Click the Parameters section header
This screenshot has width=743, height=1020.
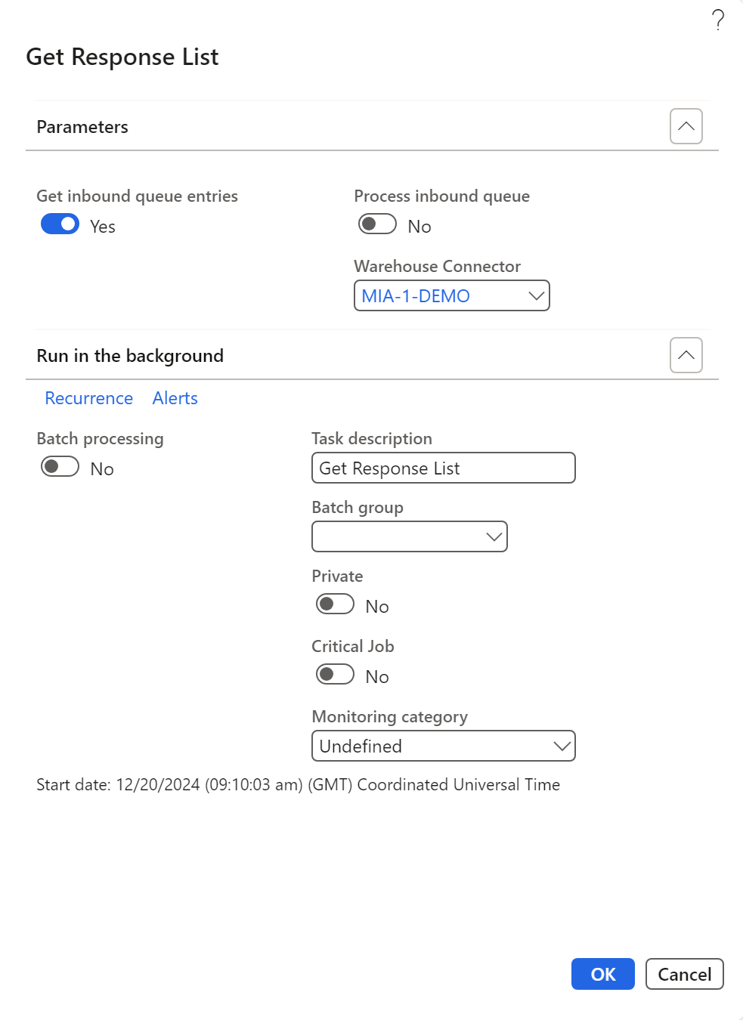(x=83, y=127)
